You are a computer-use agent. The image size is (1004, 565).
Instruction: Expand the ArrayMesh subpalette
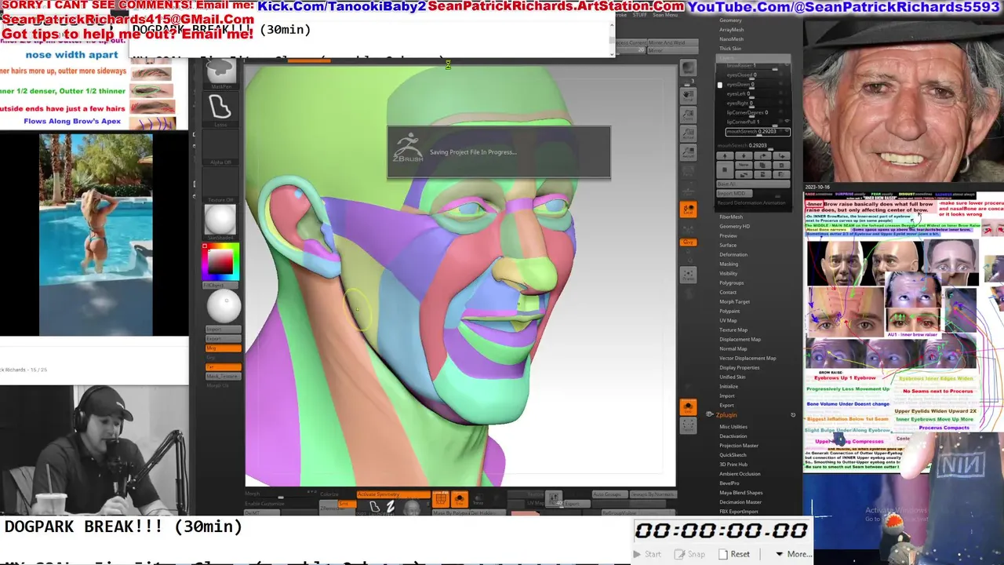point(732,30)
